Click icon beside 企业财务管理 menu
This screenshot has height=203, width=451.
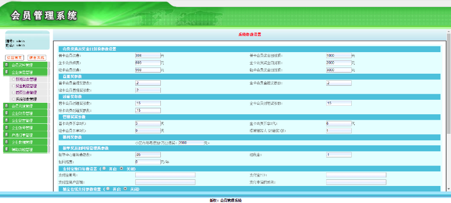pos(7,114)
